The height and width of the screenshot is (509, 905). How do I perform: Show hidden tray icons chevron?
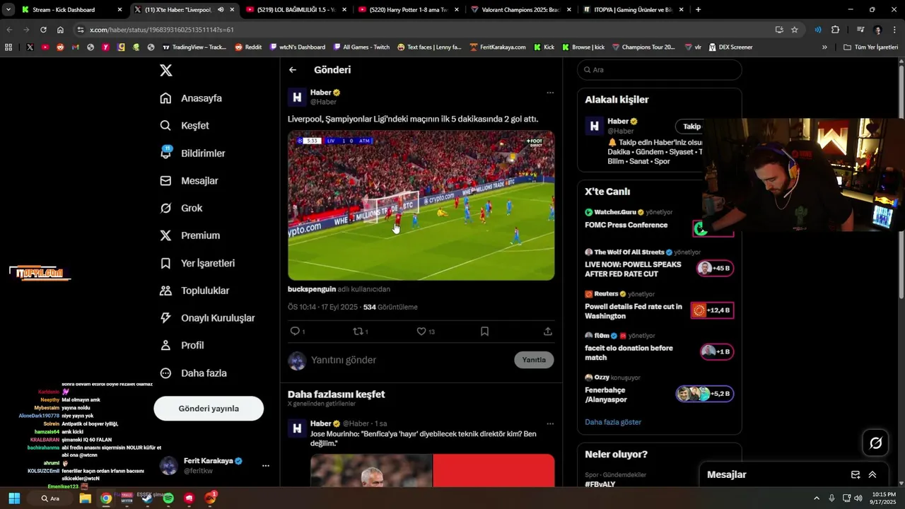coord(817,498)
